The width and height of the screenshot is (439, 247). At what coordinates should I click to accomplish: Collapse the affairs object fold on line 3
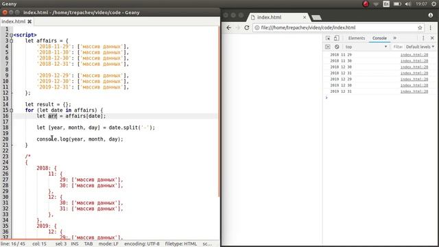tap(11, 41)
